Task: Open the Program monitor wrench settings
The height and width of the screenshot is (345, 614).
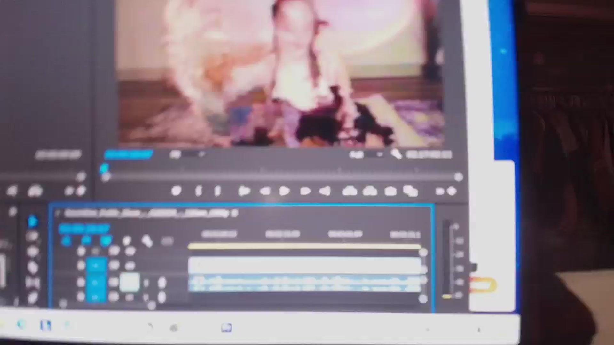Action: tap(396, 155)
